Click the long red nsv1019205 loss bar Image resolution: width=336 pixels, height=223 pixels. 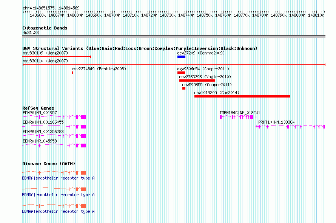pyautogui.click(x=242, y=96)
